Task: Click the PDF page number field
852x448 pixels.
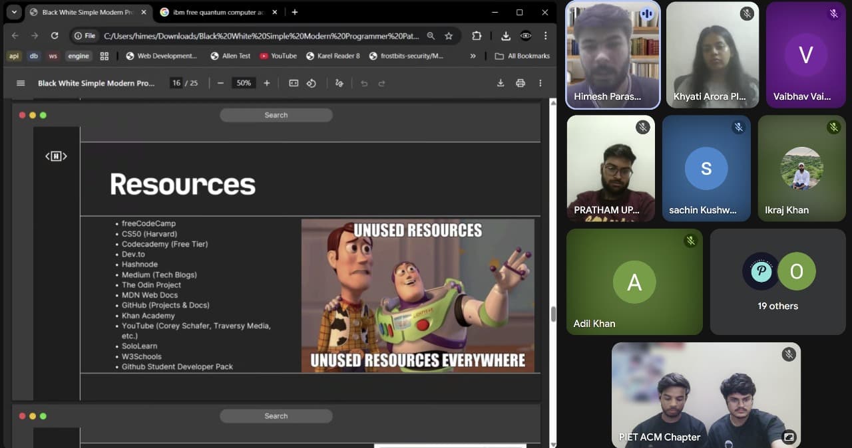Action: [176, 83]
